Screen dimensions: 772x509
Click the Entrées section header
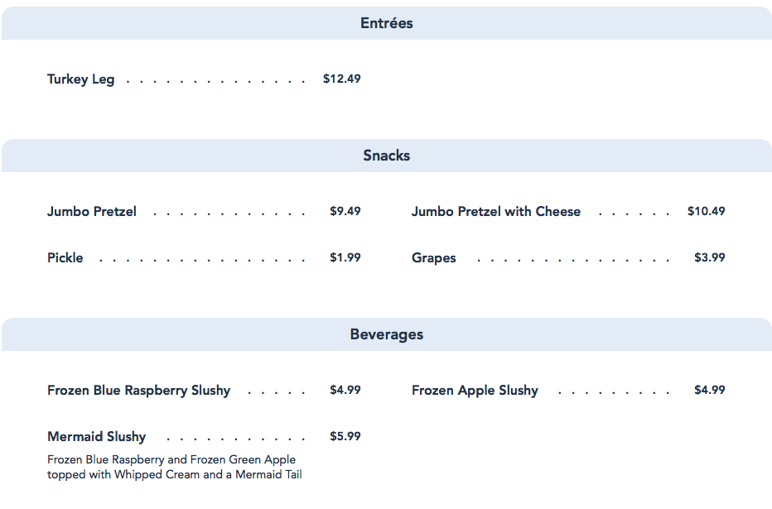click(386, 23)
